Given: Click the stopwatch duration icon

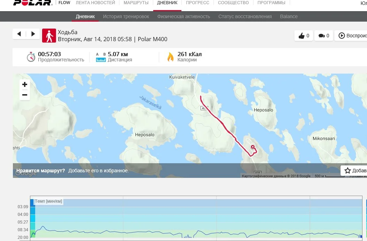Looking at the screenshot, I should [x=31, y=57].
